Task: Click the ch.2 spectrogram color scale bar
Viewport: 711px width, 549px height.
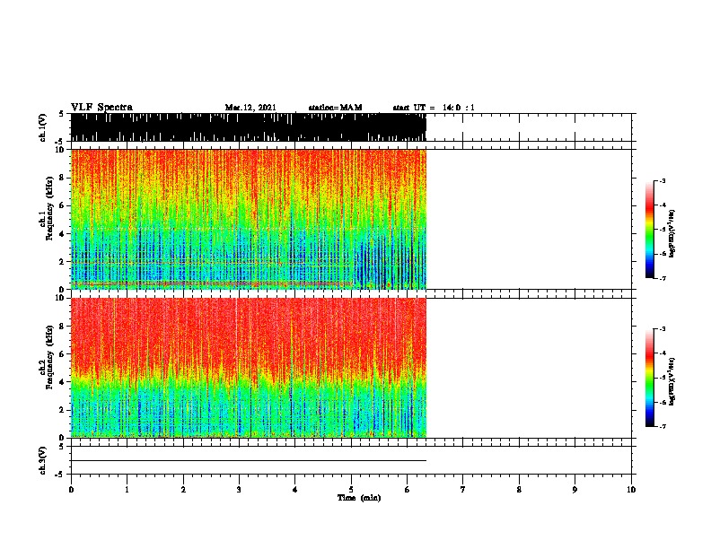Action: (649, 378)
